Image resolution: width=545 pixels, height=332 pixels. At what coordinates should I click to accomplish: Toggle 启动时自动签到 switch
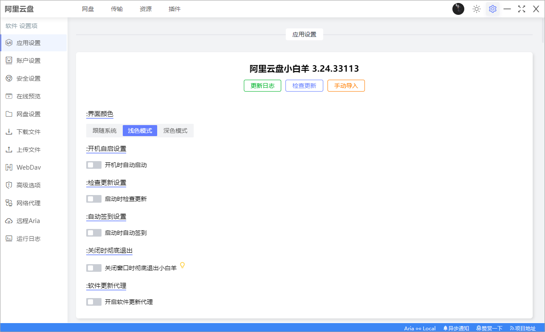(x=94, y=233)
